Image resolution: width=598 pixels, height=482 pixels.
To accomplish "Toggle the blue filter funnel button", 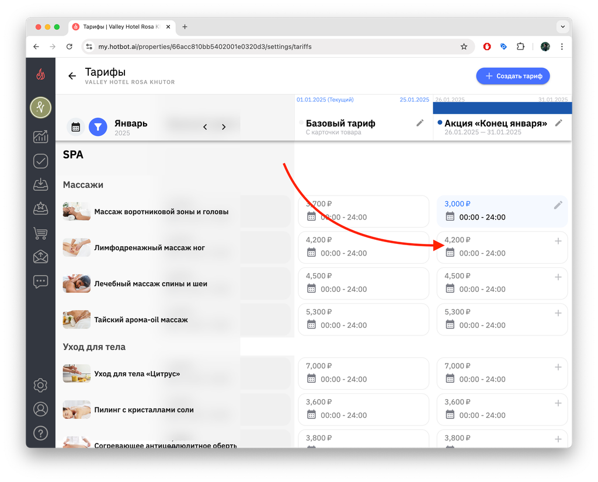I will point(98,127).
